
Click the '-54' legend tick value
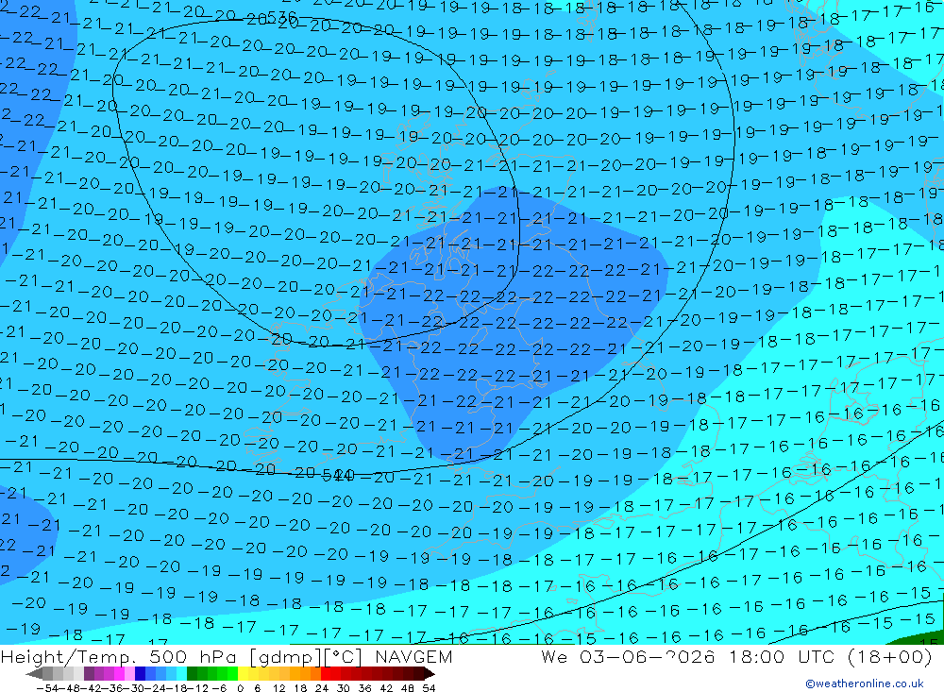click(x=47, y=688)
